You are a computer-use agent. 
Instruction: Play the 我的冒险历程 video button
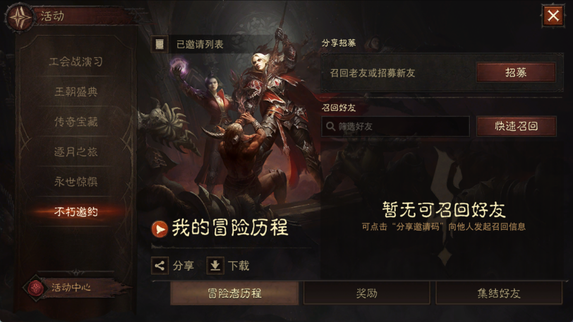coord(160,229)
